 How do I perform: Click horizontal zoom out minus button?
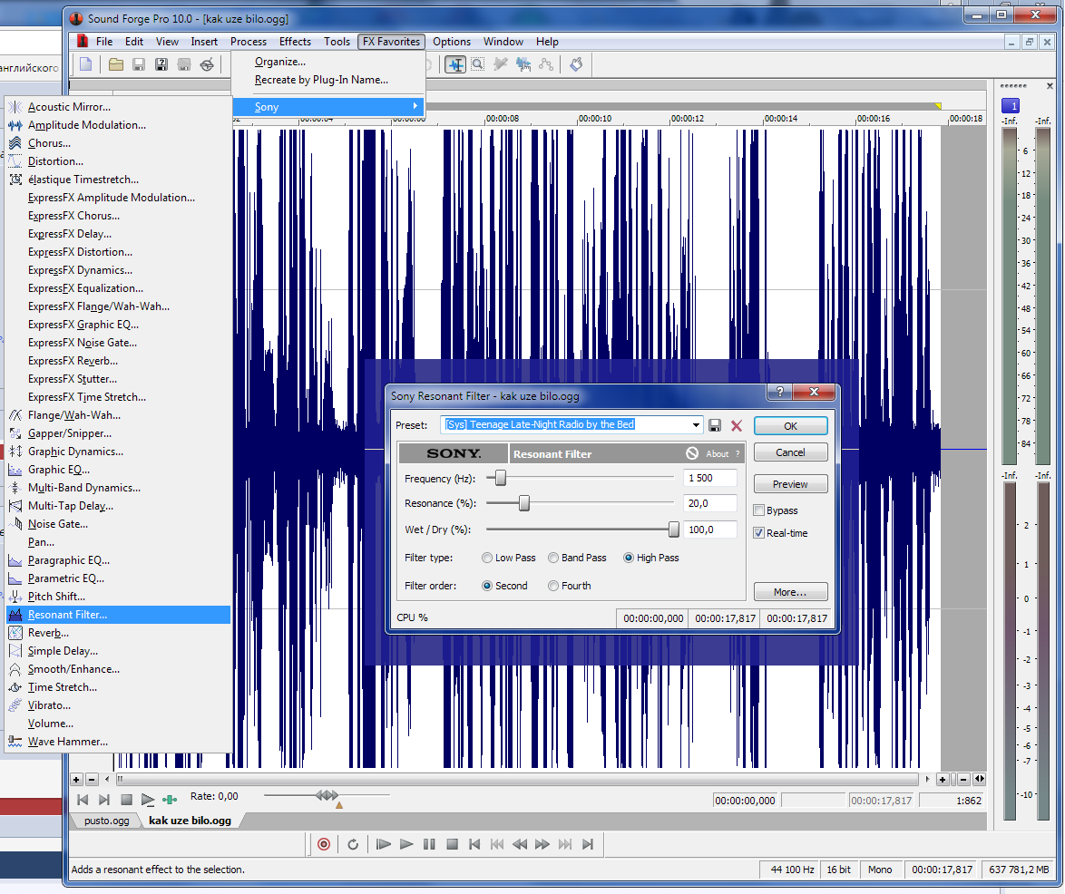click(963, 779)
